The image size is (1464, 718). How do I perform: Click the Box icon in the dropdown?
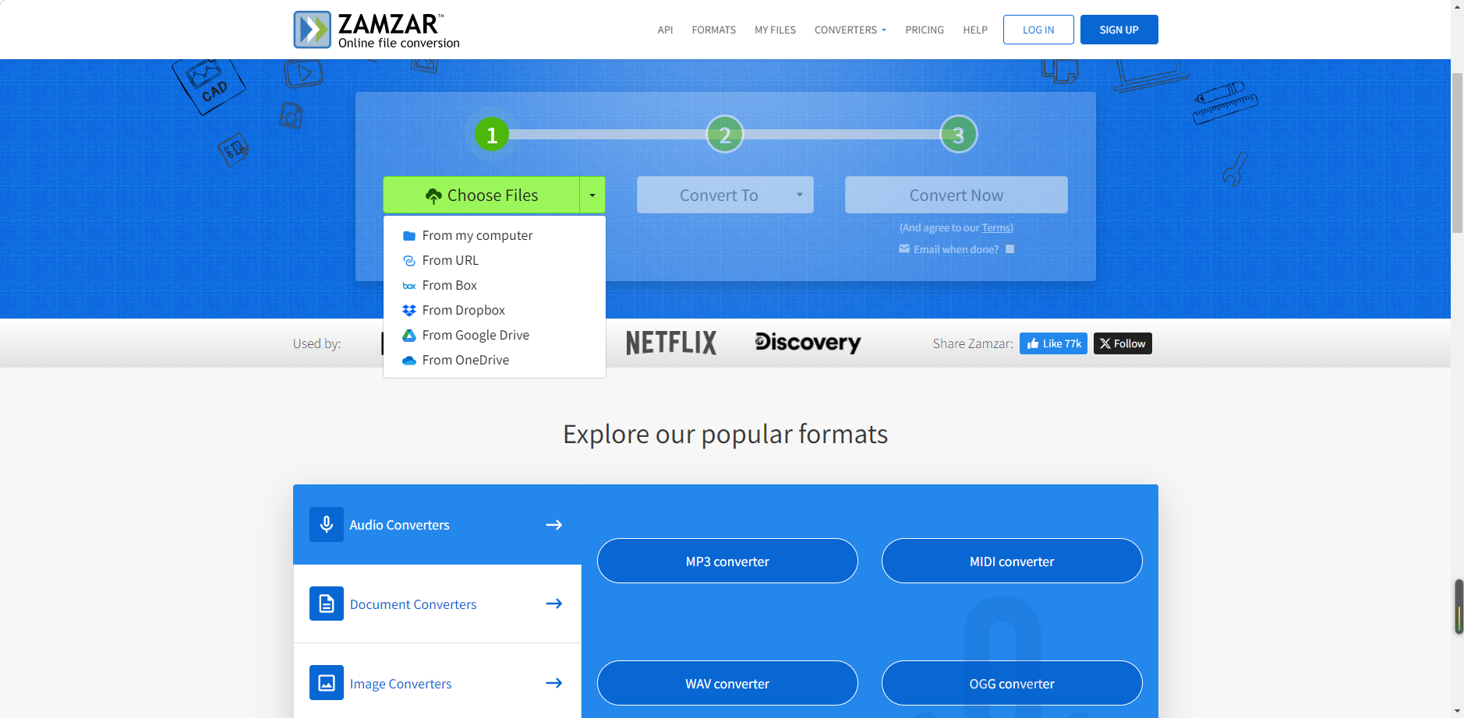tap(408, 286)
